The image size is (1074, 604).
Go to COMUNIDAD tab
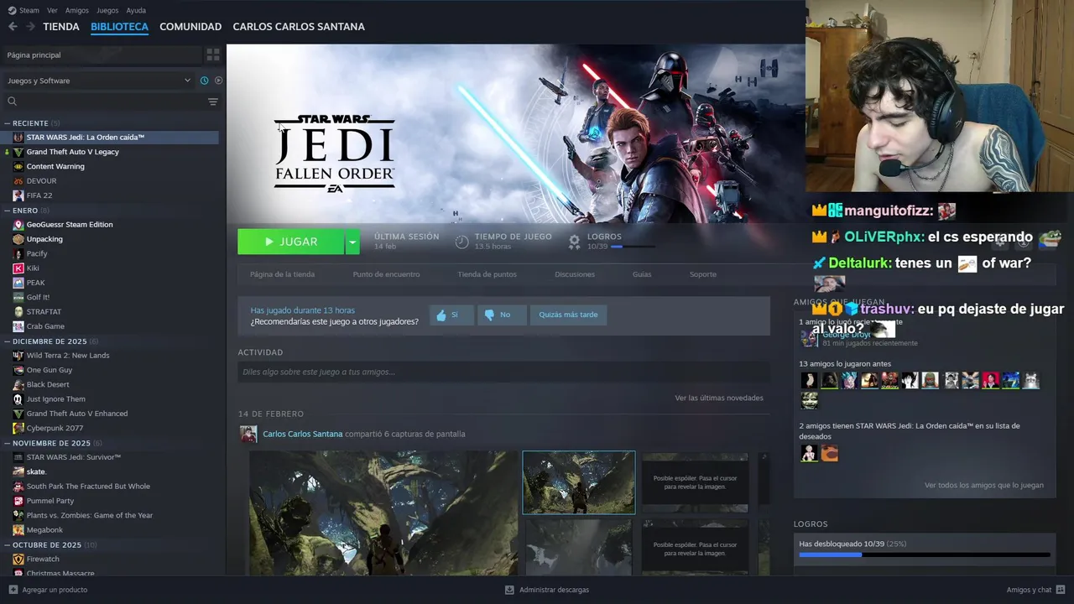point(190,27)
